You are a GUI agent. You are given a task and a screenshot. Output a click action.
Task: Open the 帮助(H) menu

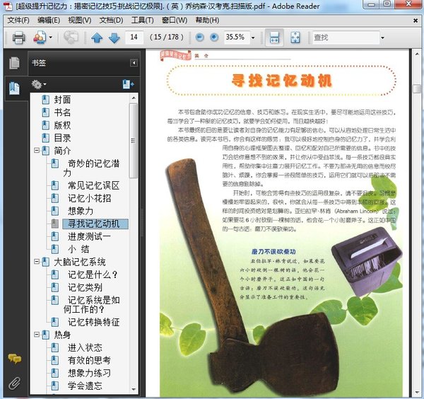click(207, 21)
